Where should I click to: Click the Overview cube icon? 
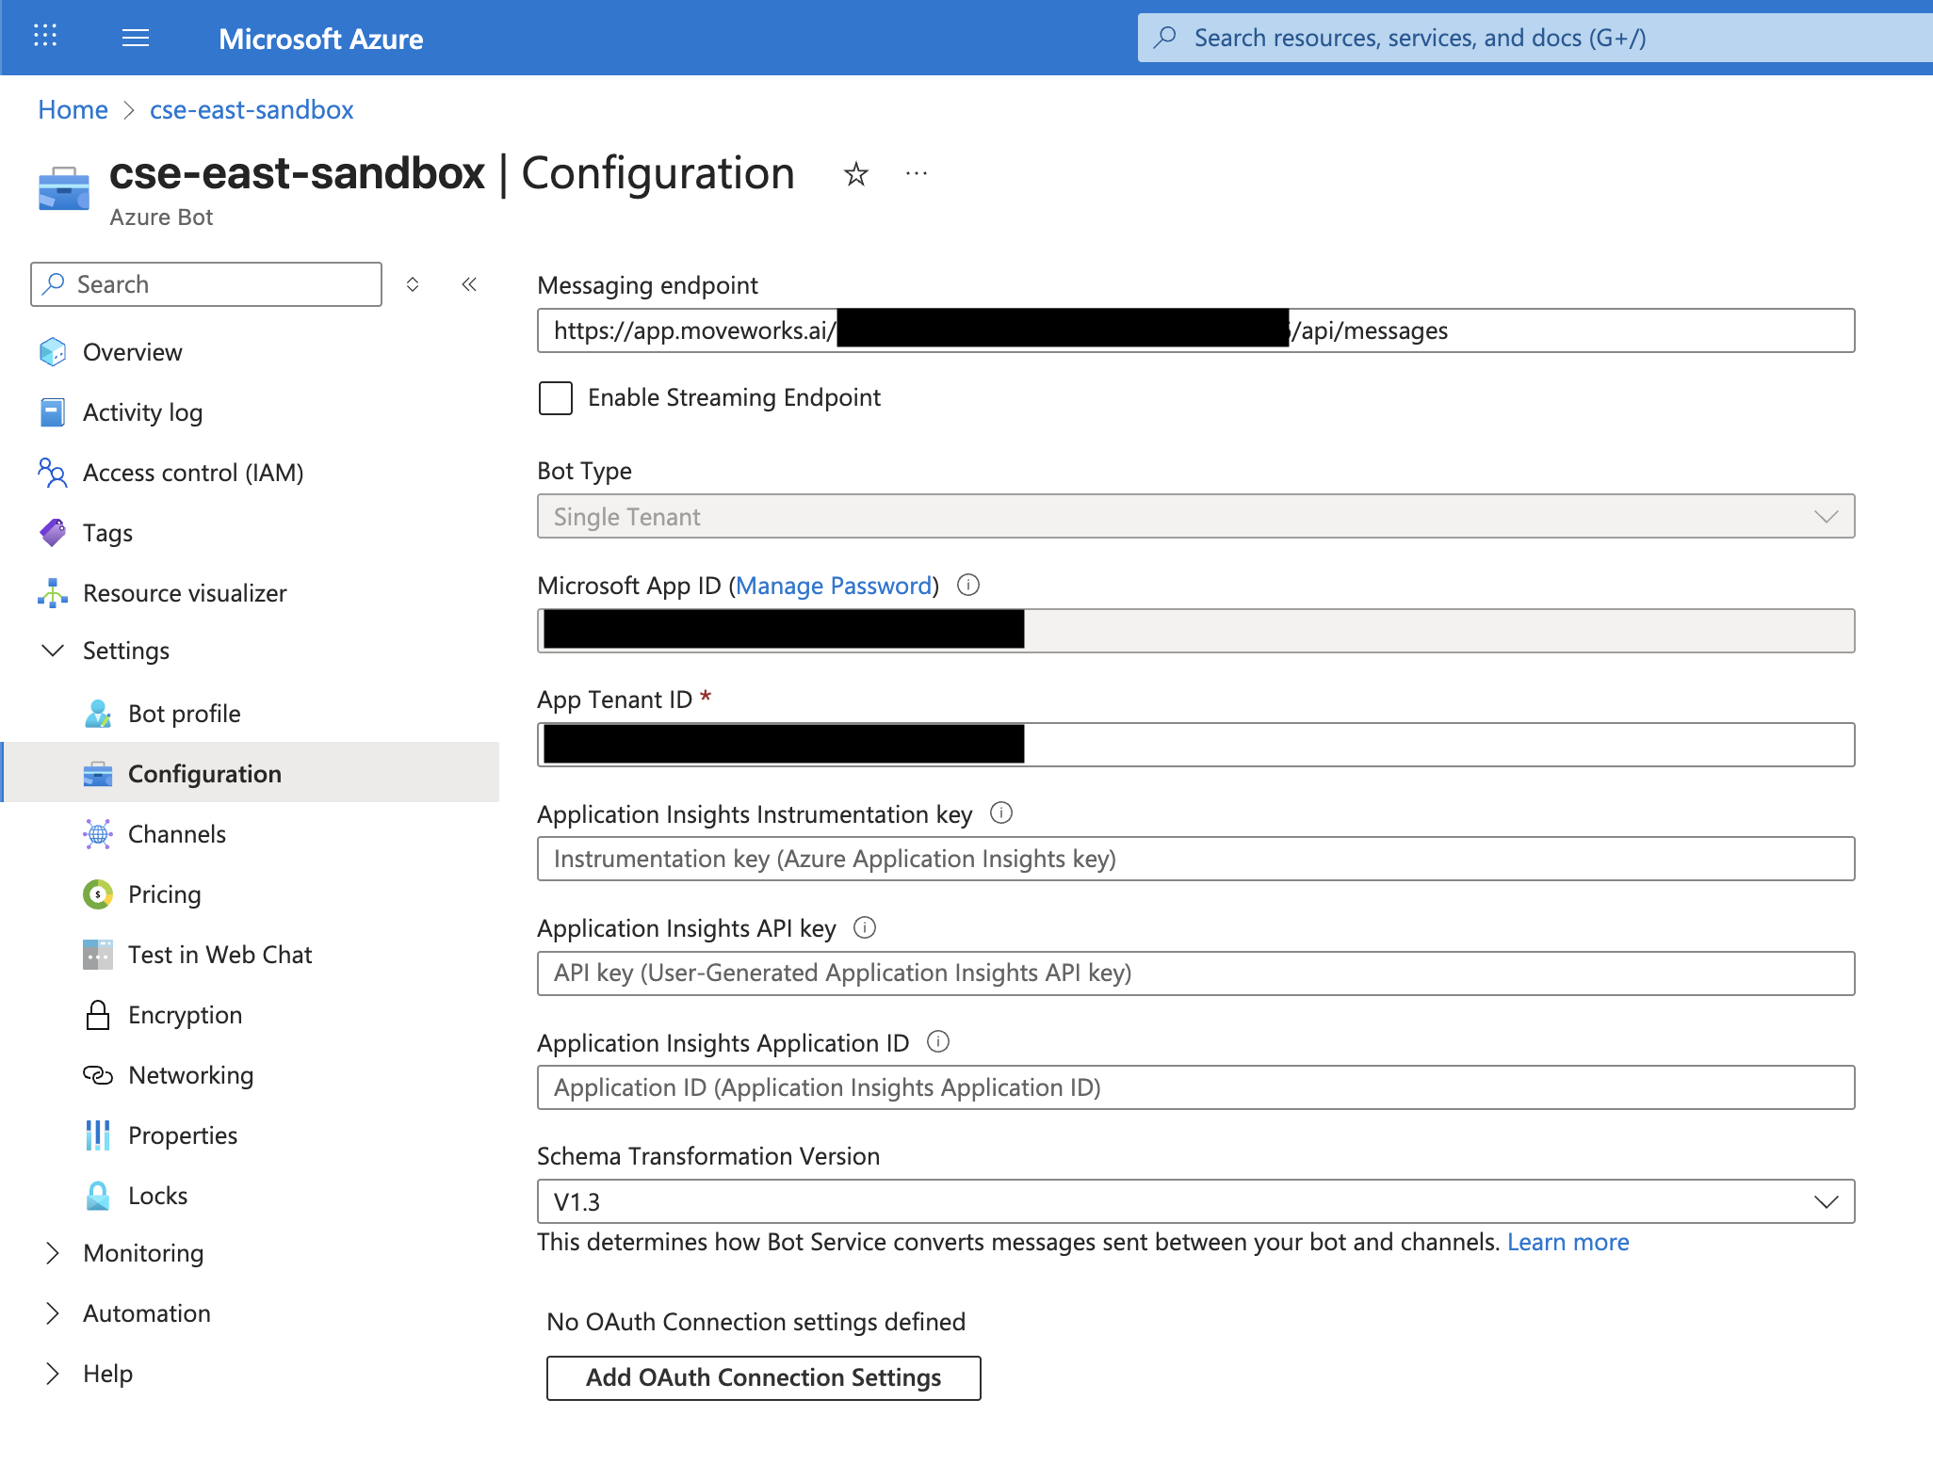[53, 352]
